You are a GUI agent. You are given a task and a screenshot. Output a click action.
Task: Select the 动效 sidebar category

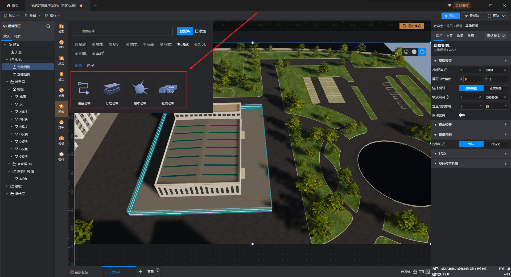pos(61,108)
